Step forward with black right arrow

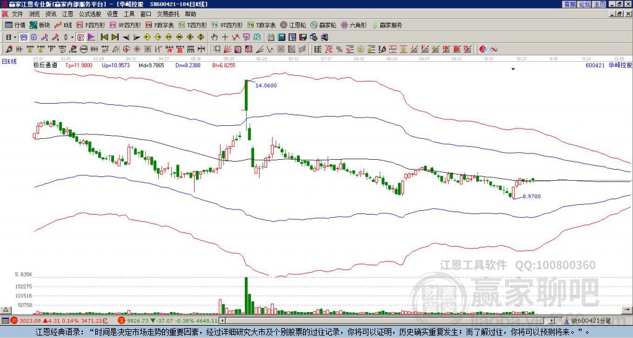(x=137, y=38)
